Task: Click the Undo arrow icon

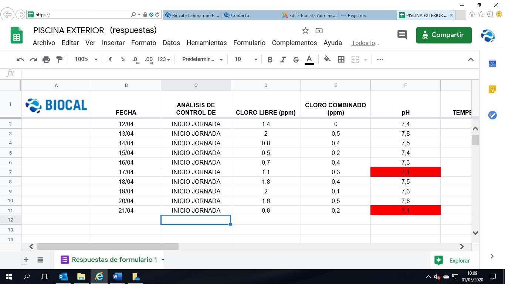Action: click(x=20, y=60)
